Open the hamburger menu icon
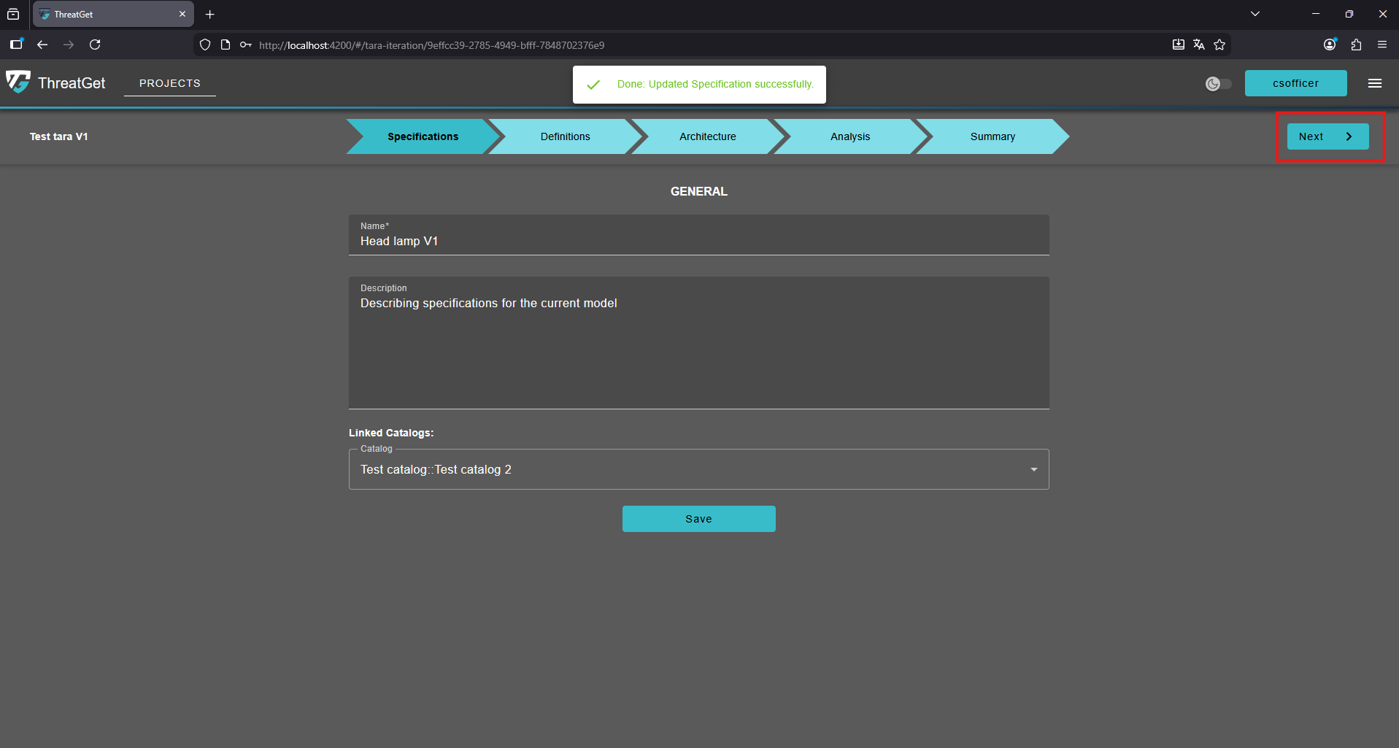The height and width of the screenshot is (748, 1399). [1374, 83]
